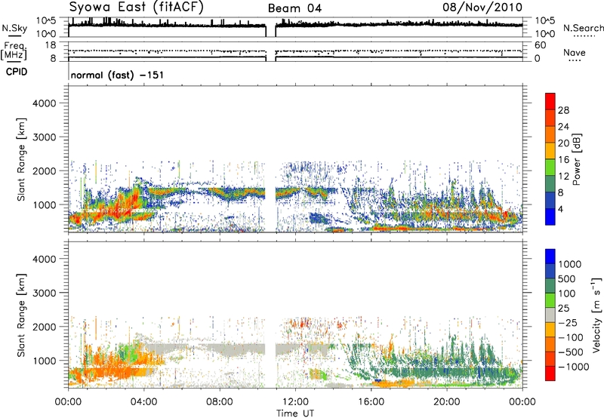Click the red top segment of the Power color bar
Screen dimensions: 604x418
click(550, 101)
